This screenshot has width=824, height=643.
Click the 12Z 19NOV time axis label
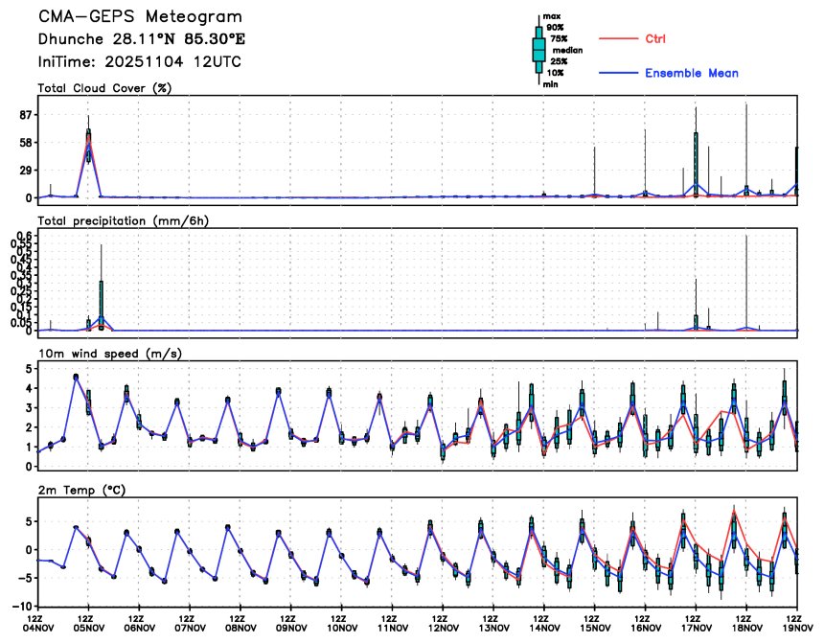click(794, 624)
